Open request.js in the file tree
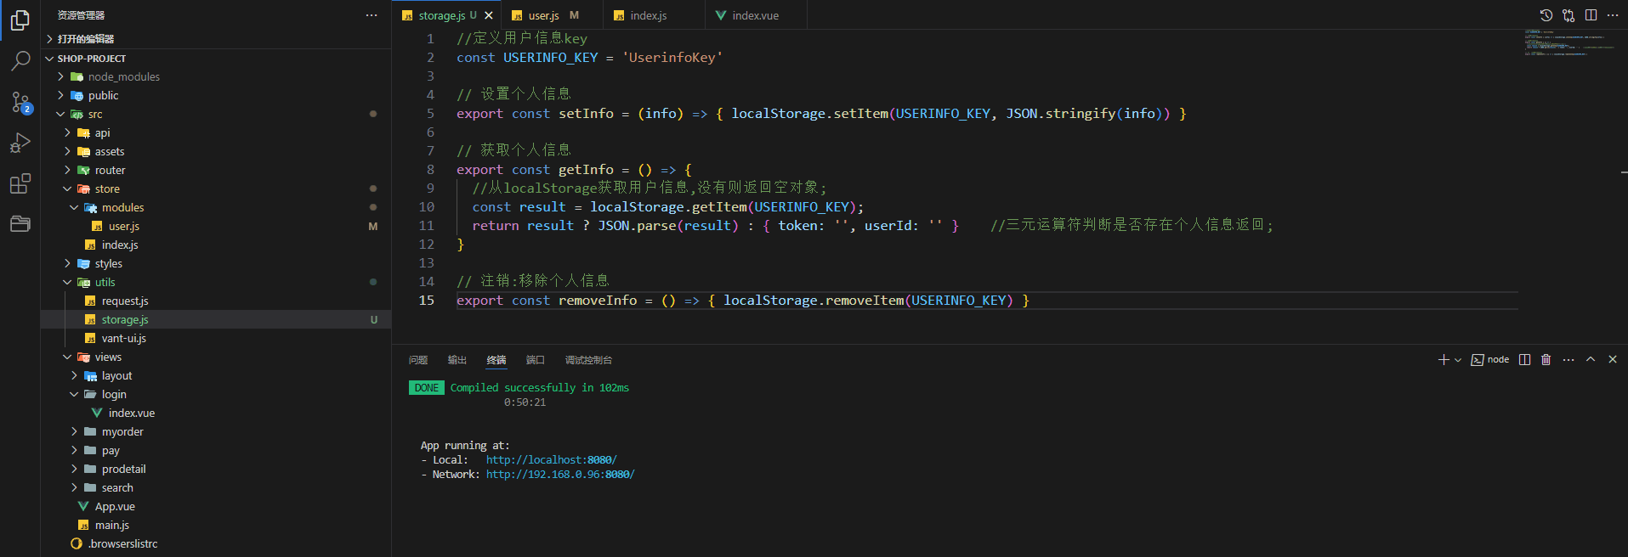 pos(125,301)
